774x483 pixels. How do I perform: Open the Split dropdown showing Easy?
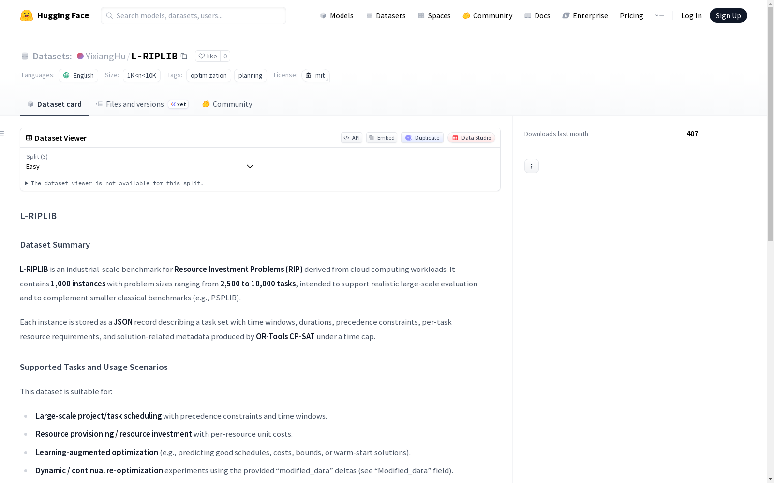140,161
